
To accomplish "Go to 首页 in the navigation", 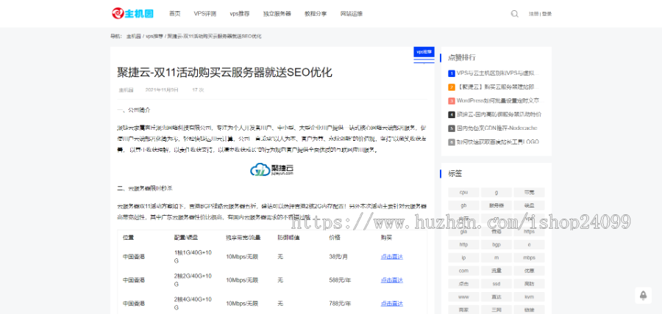I will 175,13.
